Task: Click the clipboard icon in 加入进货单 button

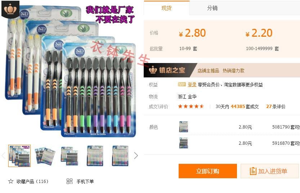Action: 253,171
